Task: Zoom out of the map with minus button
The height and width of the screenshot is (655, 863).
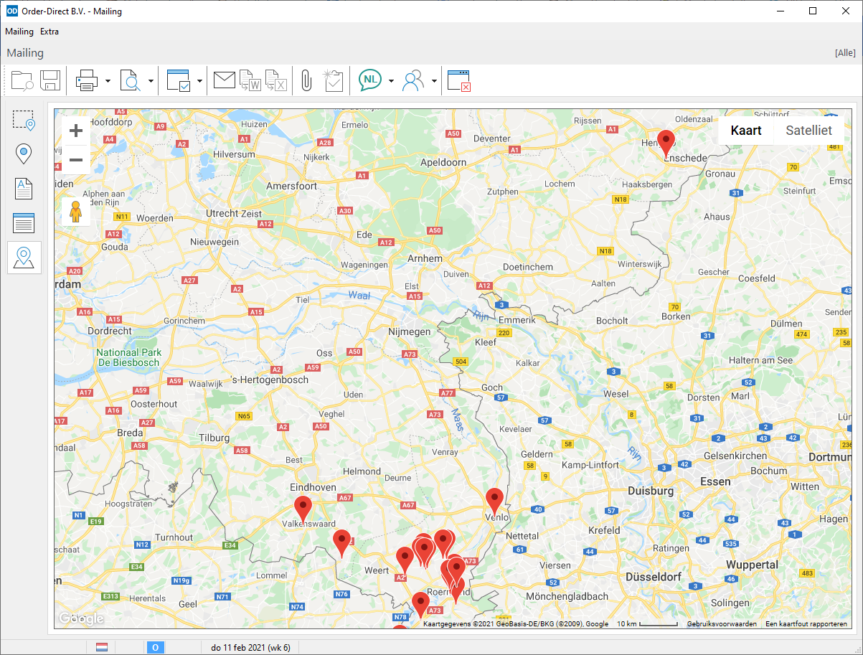Action: (x=76, y=160)
